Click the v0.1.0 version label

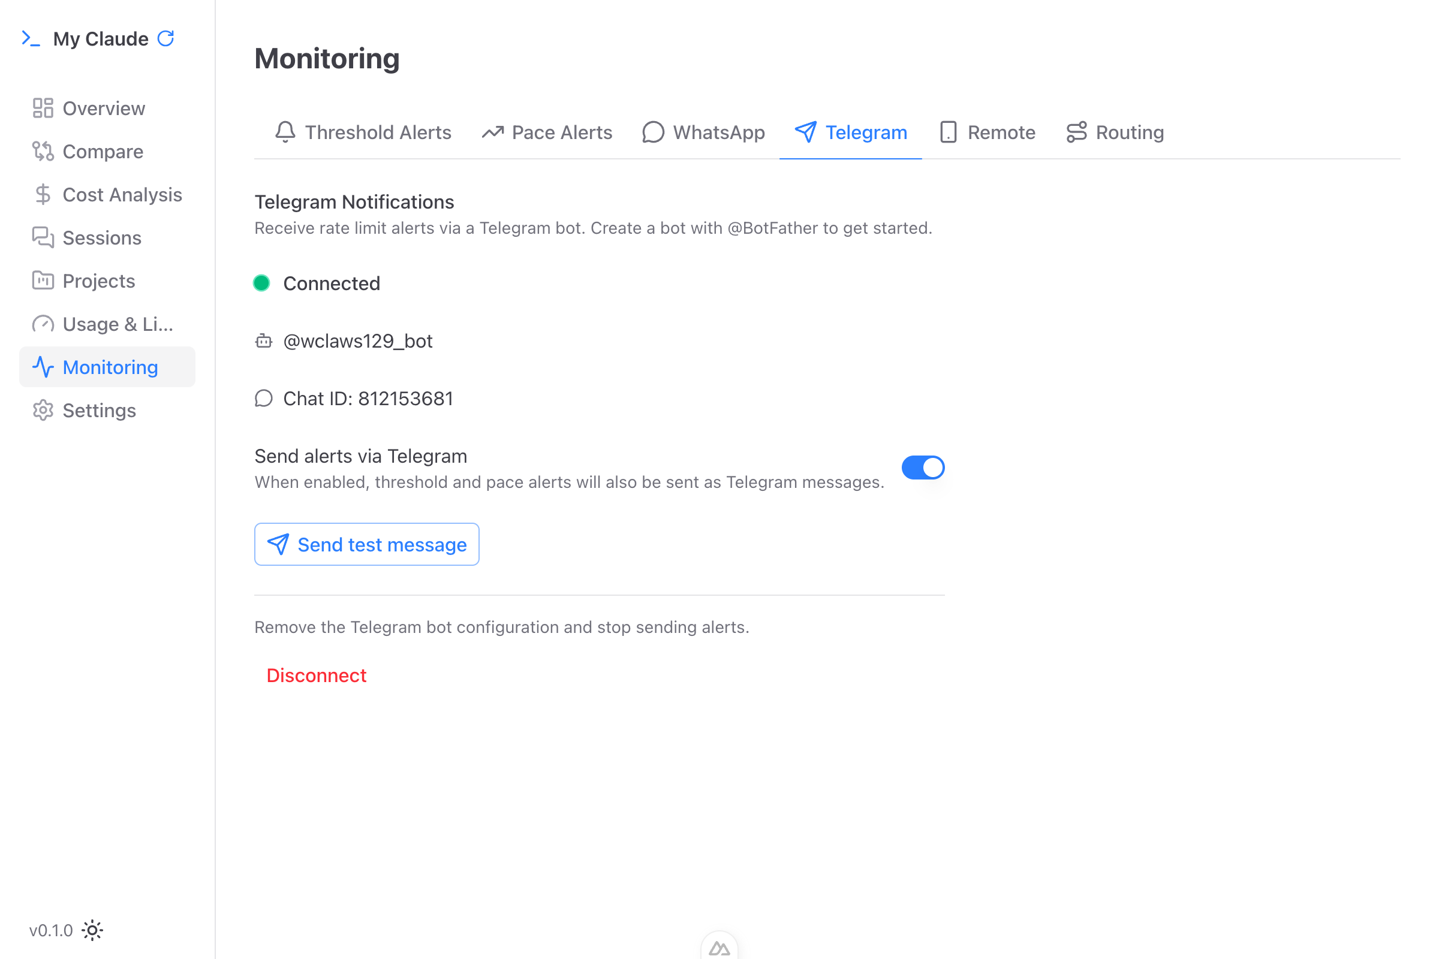(51, 930)
